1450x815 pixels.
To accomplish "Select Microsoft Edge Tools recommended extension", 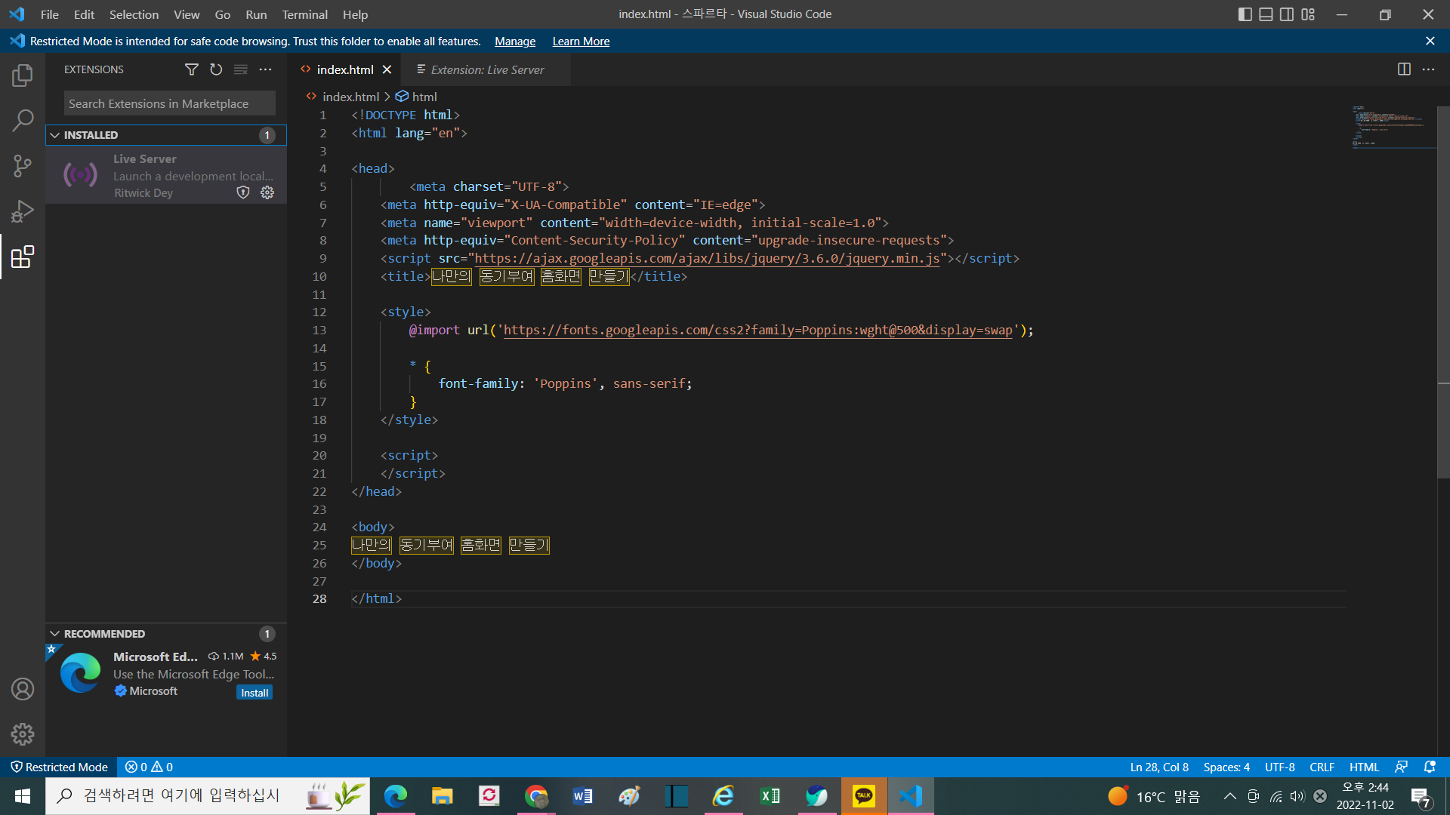I will coord(166,673).
